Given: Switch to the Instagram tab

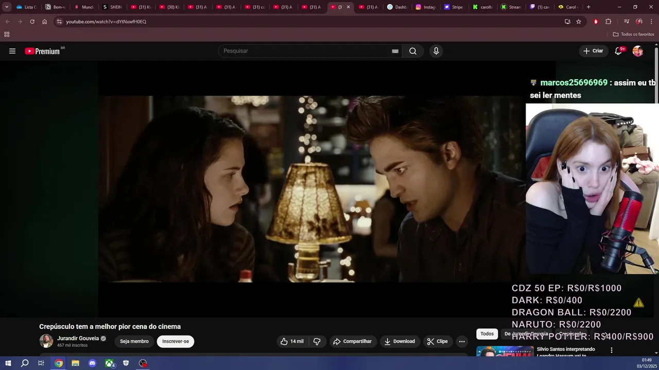Looking at the screenshot, I should pos(425,7).
